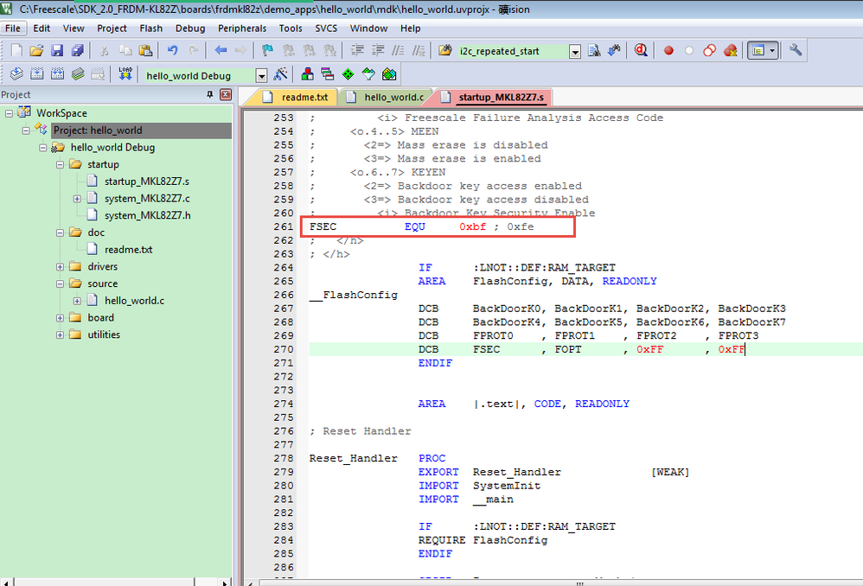Start the debug session icon

point(642,51)
